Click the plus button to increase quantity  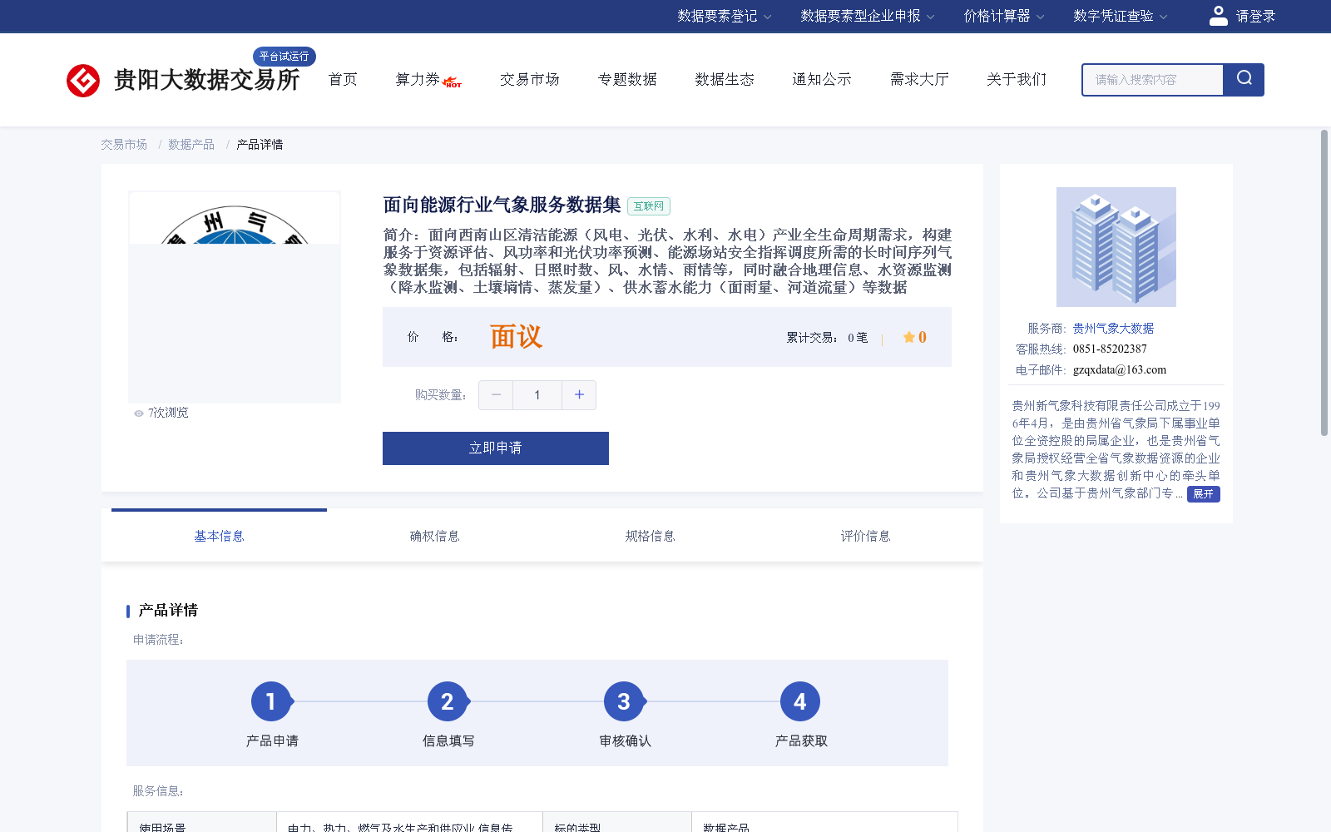579,395
